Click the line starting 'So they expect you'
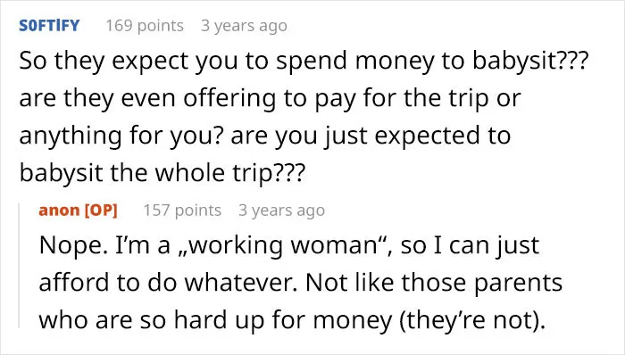 click(304, 62)
